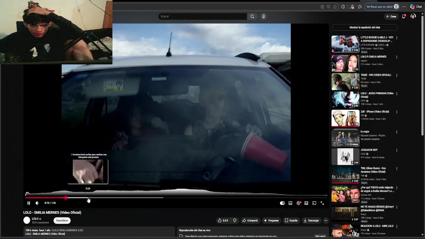Switch to theater mode view

pos(306,203)
